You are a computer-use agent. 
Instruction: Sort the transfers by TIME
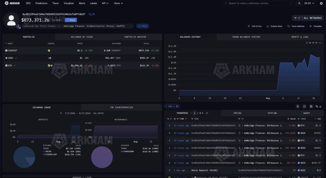[x=182, y=119]
